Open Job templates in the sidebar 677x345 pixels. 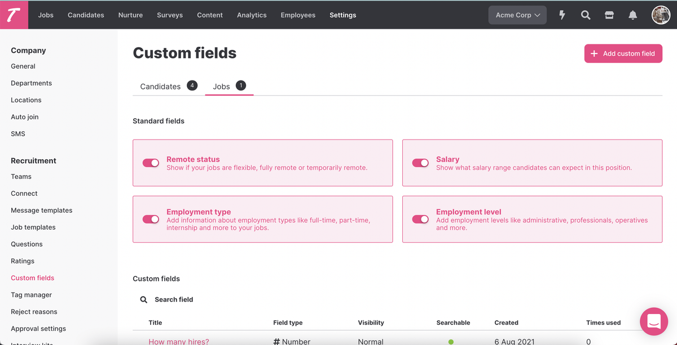[33, 227]
